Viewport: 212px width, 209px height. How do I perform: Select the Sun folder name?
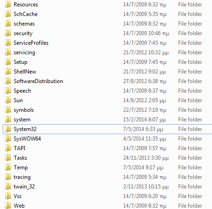coord(18,100)
